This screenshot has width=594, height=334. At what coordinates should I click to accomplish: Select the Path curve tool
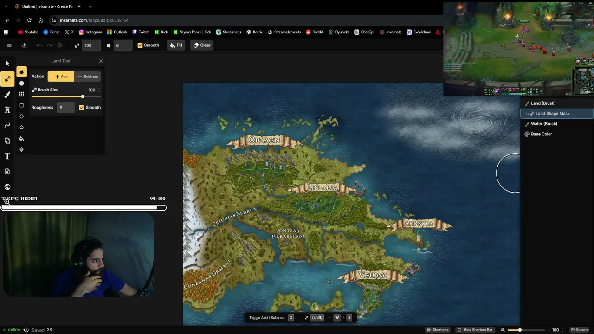coord(7,125)
